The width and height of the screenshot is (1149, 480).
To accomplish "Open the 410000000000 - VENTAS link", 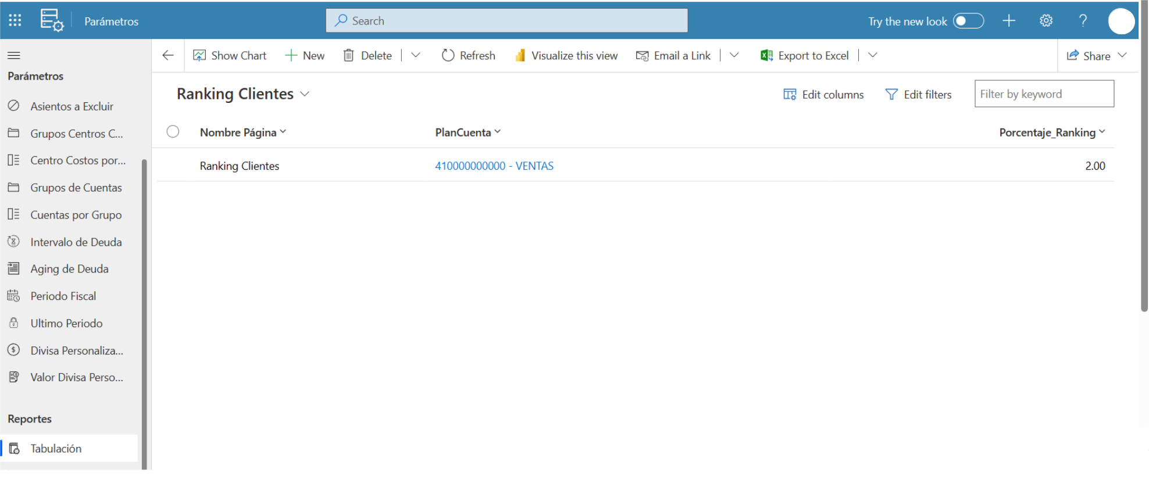I will click(x=494, y=166).
